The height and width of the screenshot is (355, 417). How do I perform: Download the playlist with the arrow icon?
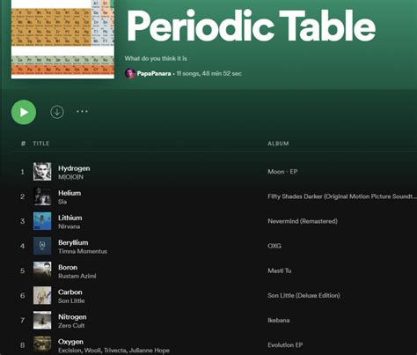coord(57,112)
